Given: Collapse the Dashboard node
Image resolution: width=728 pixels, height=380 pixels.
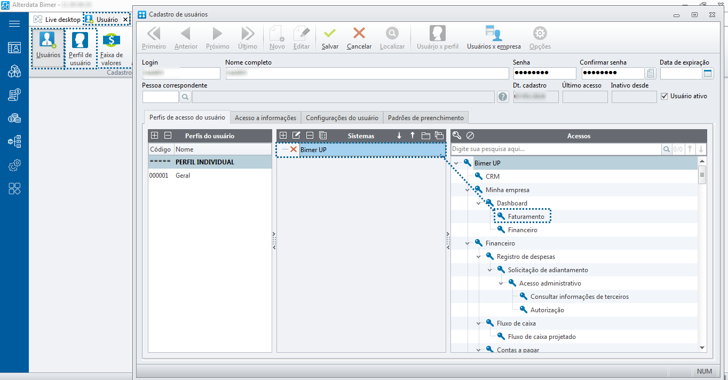Looking at the screenshot, I should (x=479, y=203).
